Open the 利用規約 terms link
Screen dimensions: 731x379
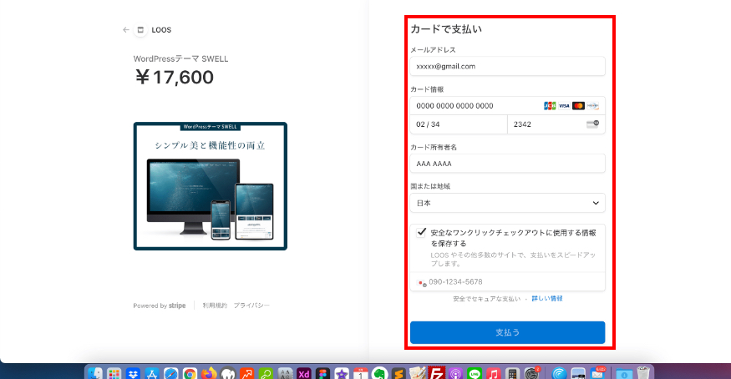215,306
